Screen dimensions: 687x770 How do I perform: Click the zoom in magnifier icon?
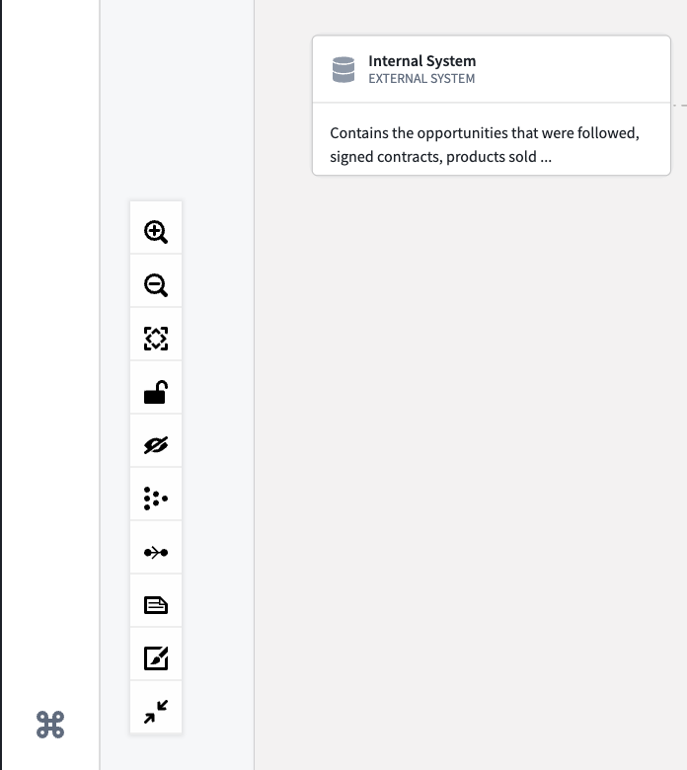point(156,232)
